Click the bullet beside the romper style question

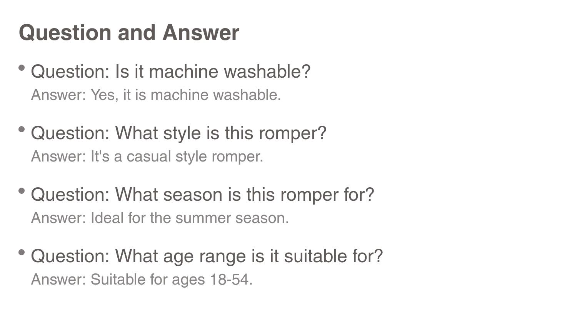(22, 130)
